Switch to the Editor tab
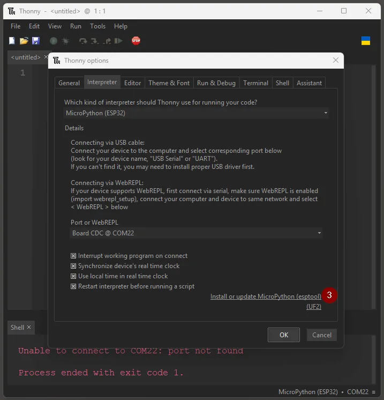Viewport: 384px width, 400px height. (132, 83)
